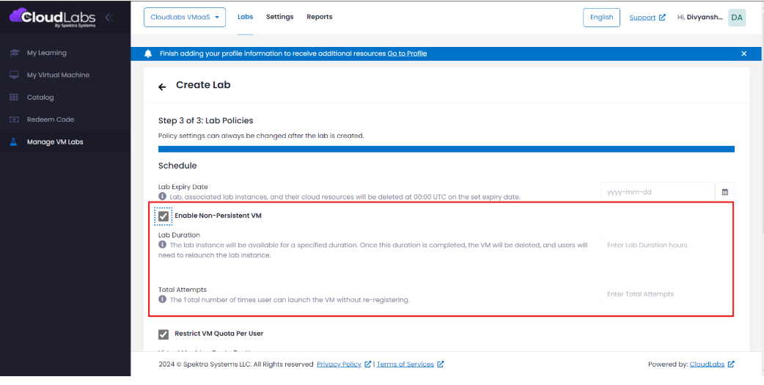Click the Manage VM Labs flask icon
Image resolution: width=764 pixels, height=385 pixels.
[x=14, y=142]
